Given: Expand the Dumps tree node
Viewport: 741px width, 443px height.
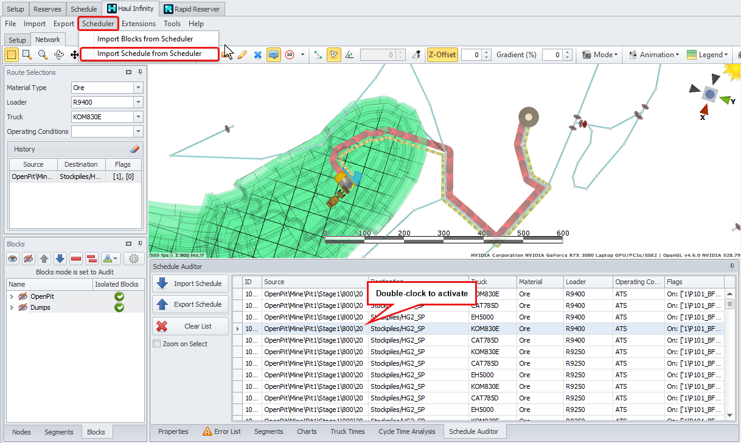Looking at the screenshot, I should (12, 308).
